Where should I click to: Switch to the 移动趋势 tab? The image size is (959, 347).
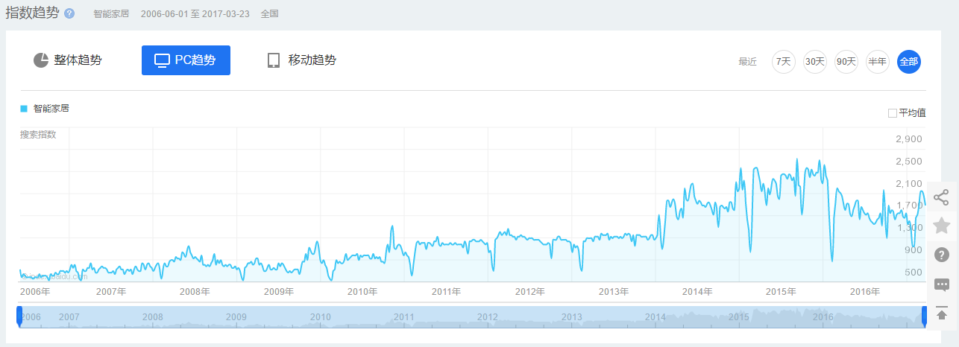tap(302, 60)
